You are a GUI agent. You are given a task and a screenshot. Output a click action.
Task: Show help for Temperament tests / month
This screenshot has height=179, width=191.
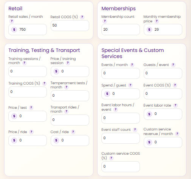pos(67,87)
